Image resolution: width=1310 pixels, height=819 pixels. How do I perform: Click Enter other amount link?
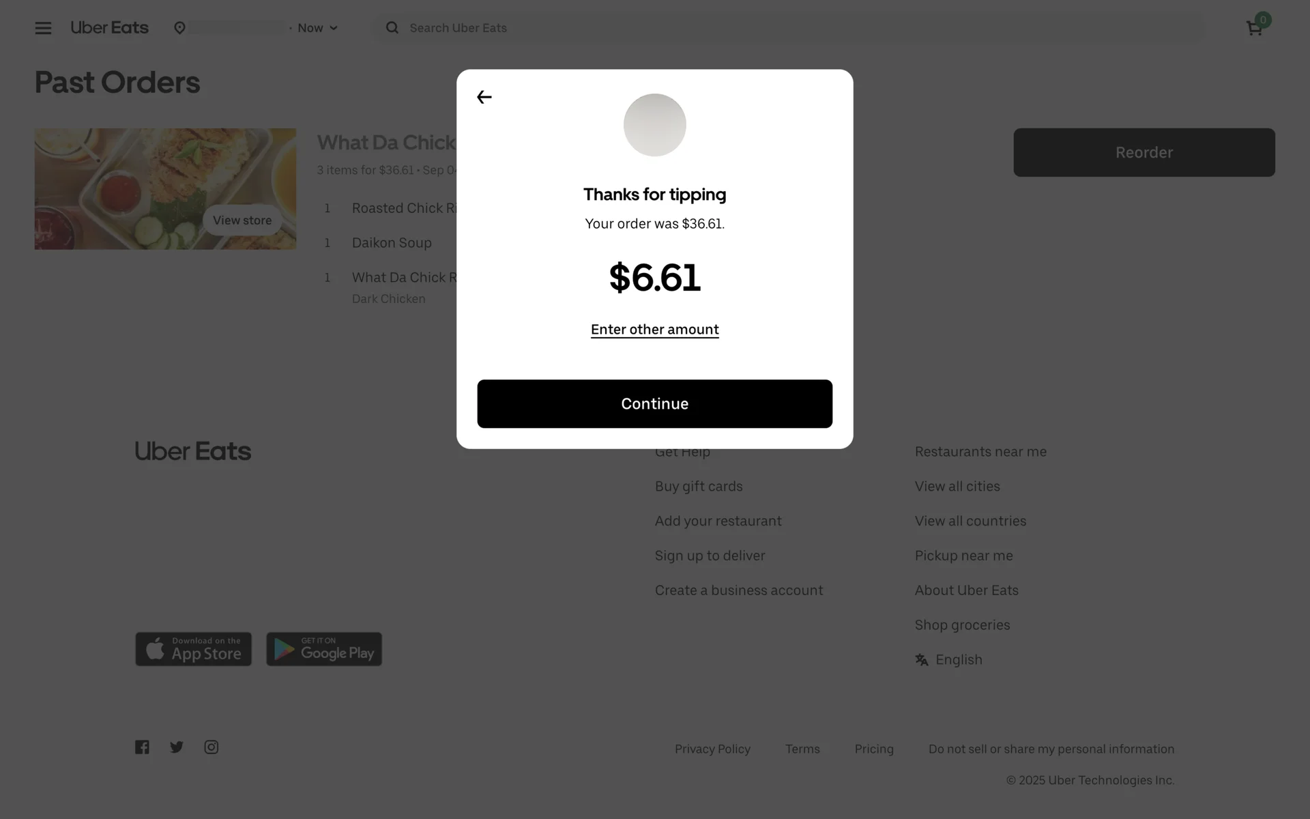(654, 330)
